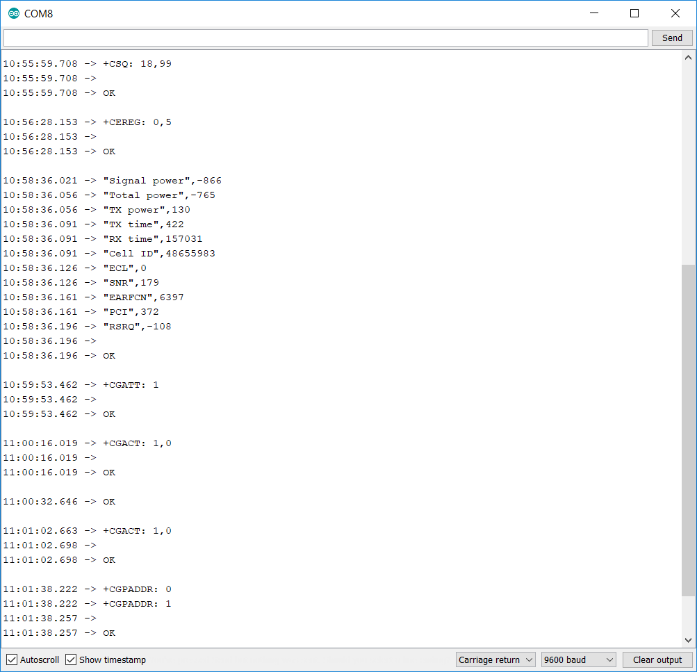This screenshot has height=672, width=697.
Task: Click the '"ECL",0' line
Action: 74,268
